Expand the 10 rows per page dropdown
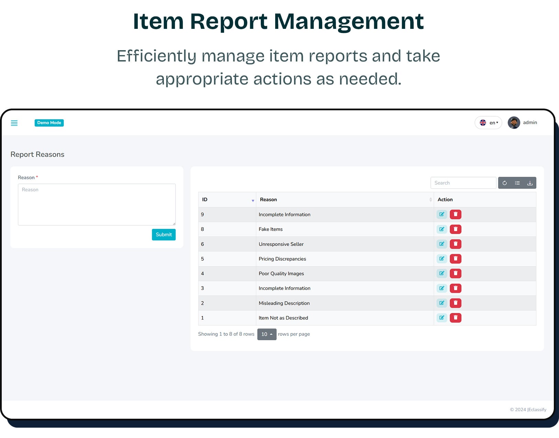The image size is (559, 438). coord(267,334)
